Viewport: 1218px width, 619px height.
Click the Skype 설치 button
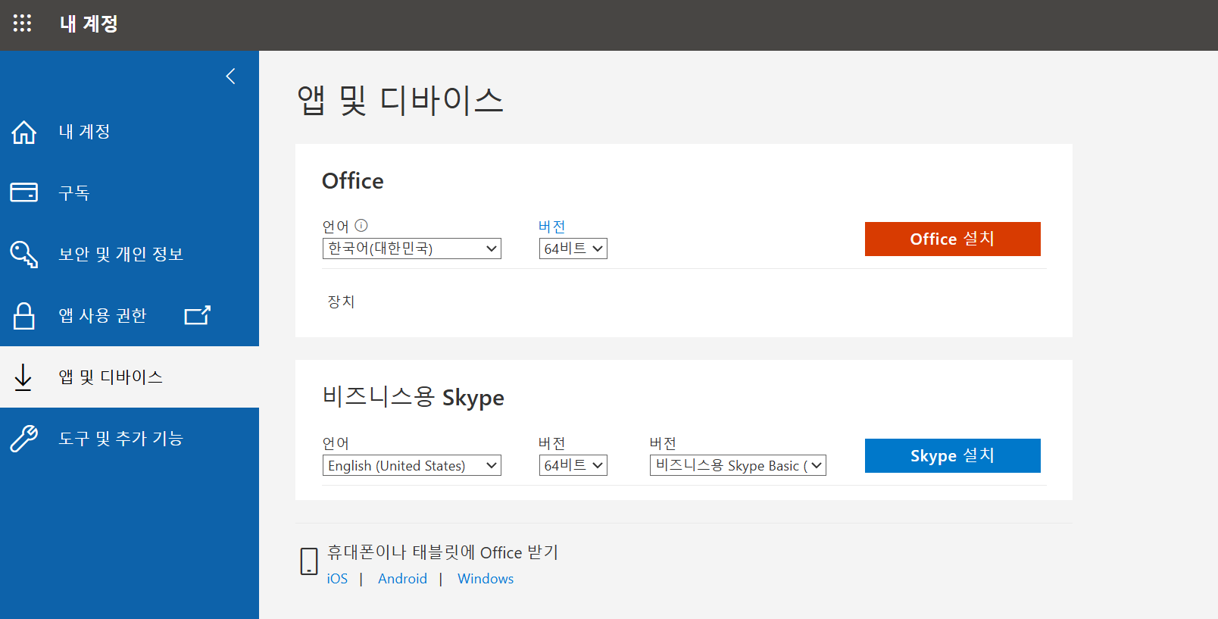tap(953, 455)
